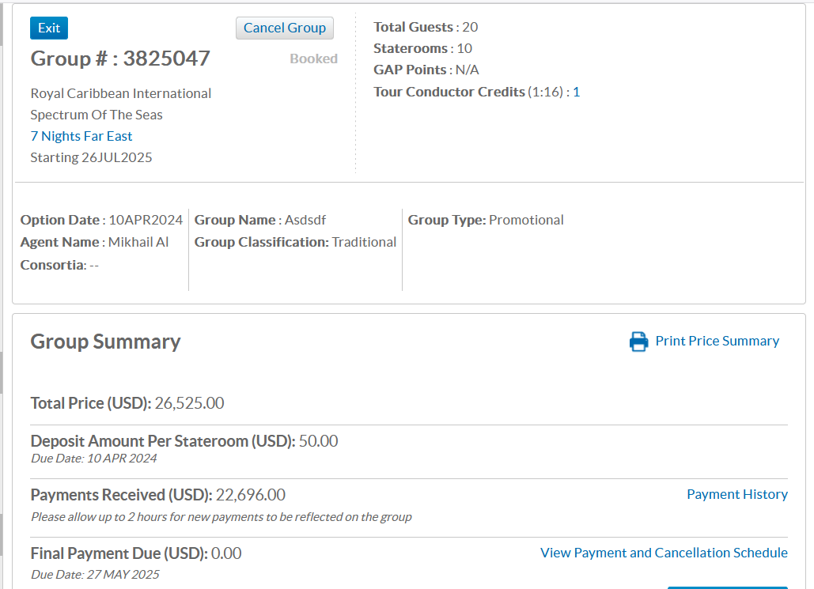Viewport: 814px width, 589px height.
Task: Click Agent Name : Mikhail Al
Action: 94,243
